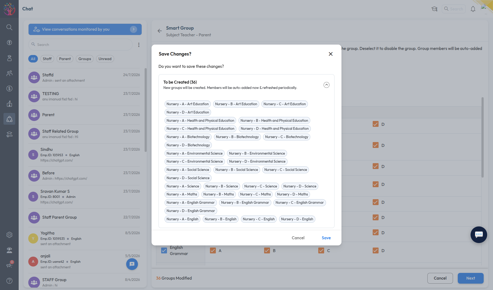Open the school building sidebar icon
This screenshot has height=290, width=493.
point(9,104)
